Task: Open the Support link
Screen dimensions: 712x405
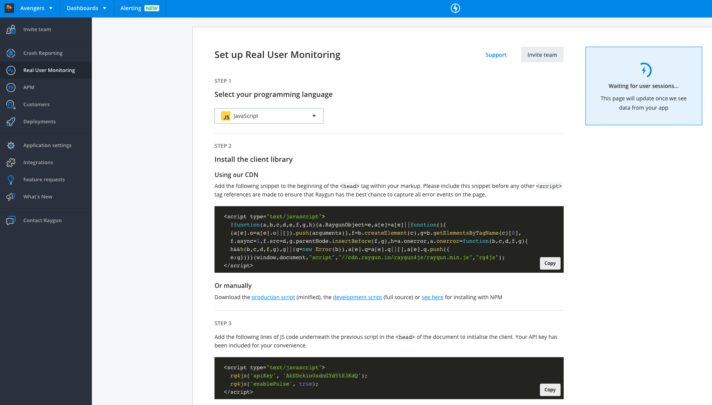Action: click(496, 55)
